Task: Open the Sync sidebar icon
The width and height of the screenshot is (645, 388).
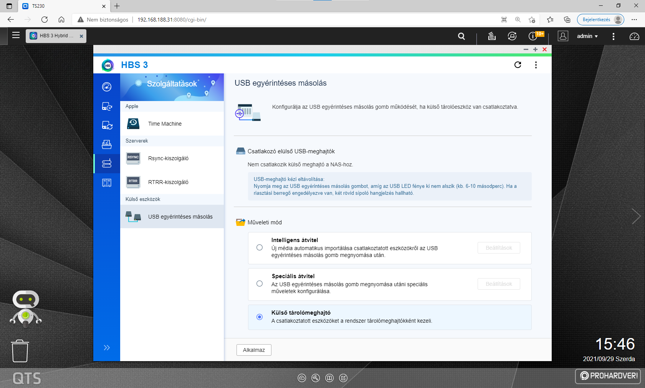Action: 107,125
